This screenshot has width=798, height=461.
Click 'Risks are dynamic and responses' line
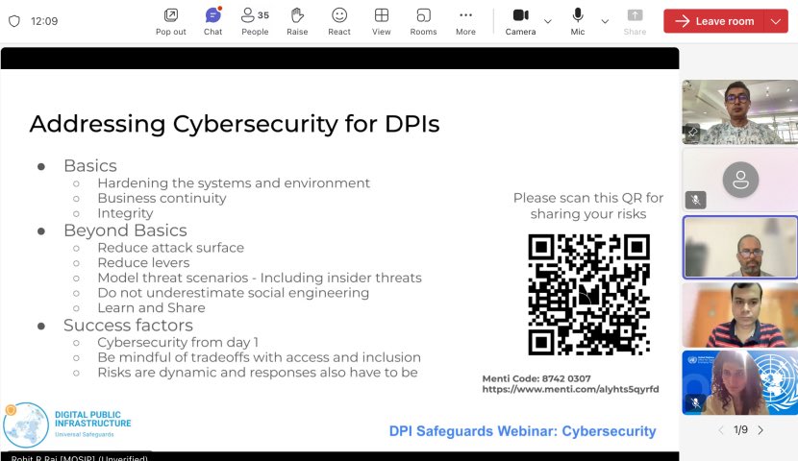258,373
